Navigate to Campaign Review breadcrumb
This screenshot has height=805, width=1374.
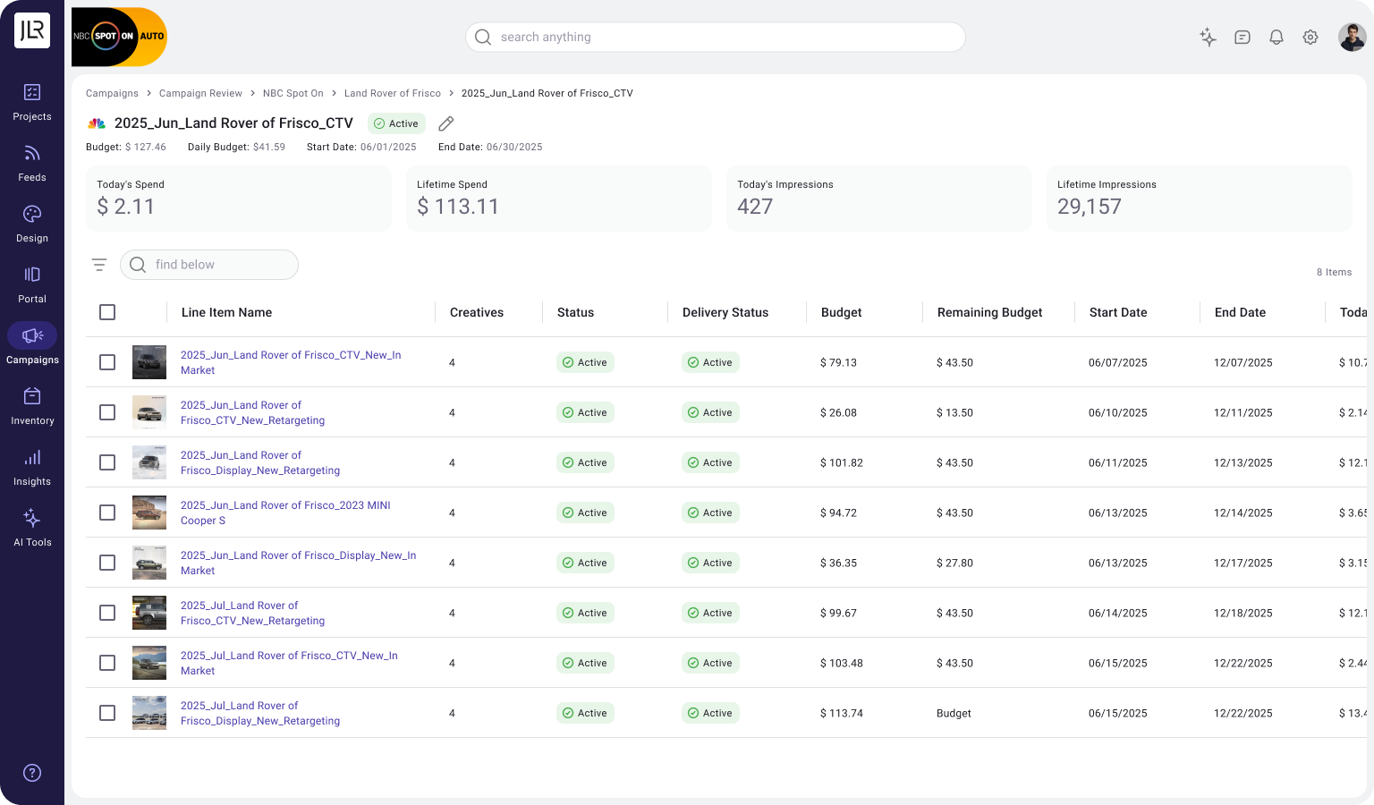click(x=200, y=93)
